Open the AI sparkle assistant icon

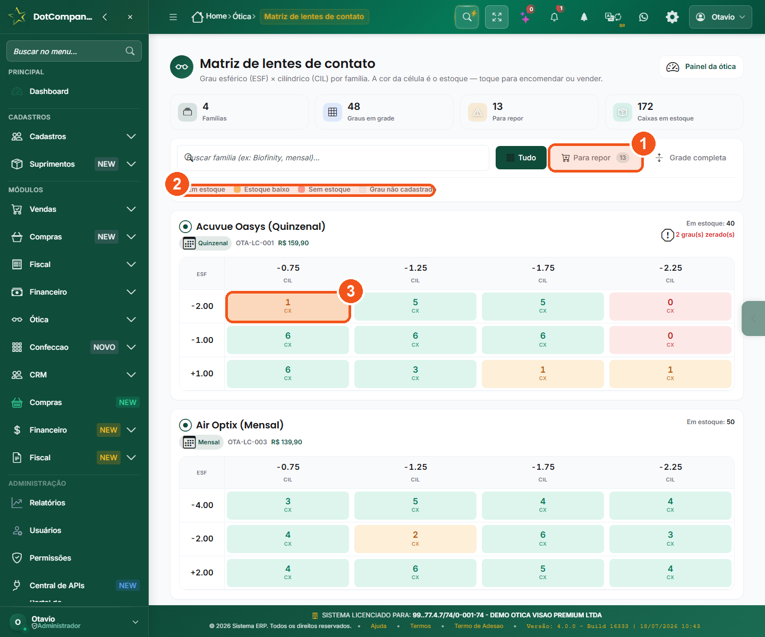(526, 17)
